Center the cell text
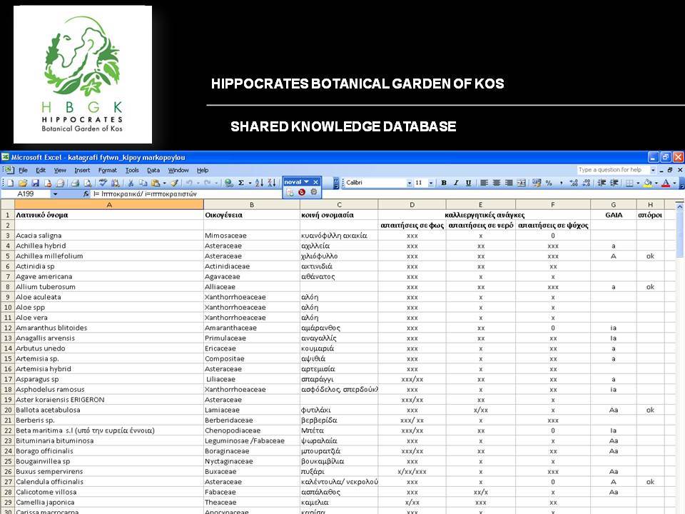Screen dimensions: 685x514 pos(497,183)
